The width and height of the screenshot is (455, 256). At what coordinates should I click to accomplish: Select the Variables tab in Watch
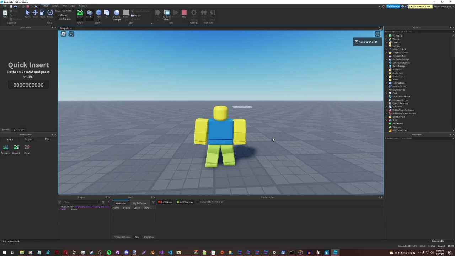121,203
